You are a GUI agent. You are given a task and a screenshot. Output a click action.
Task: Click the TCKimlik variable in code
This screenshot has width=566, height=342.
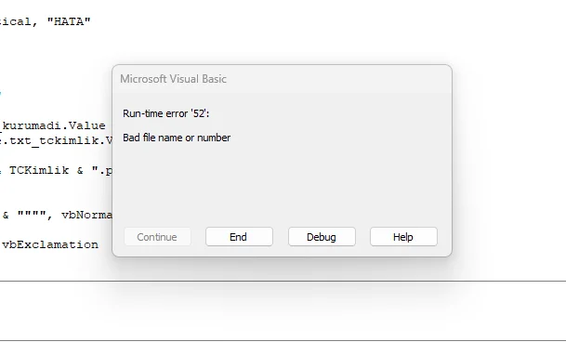(39, 170)
